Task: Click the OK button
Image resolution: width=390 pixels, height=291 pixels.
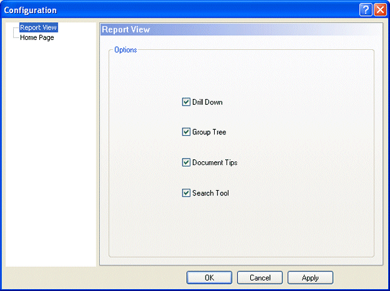Action: point(209,278)
